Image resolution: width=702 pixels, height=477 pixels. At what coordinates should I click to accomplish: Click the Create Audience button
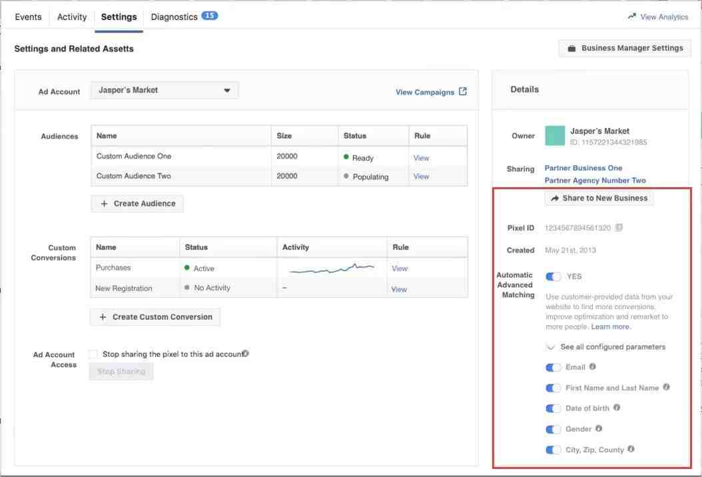point(137,204)
